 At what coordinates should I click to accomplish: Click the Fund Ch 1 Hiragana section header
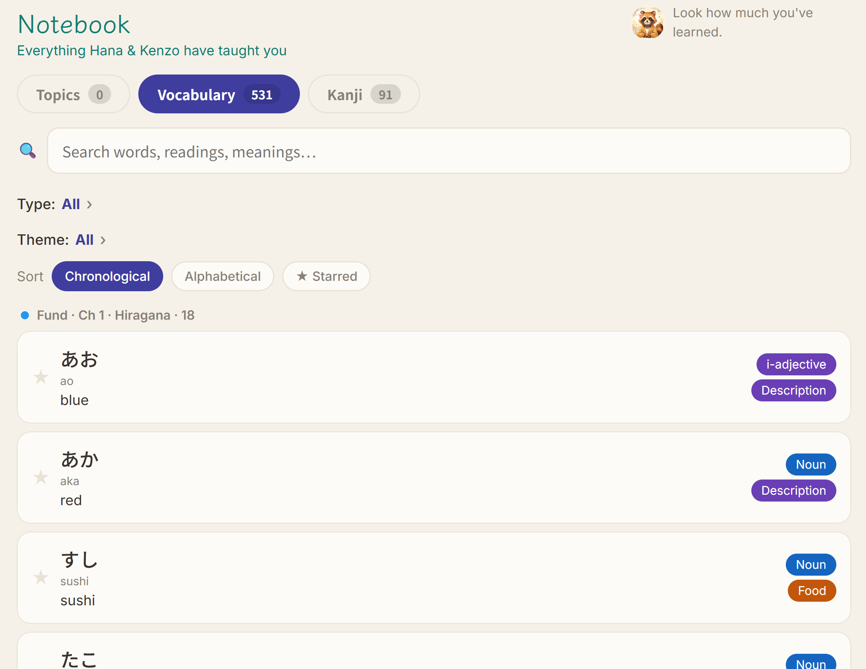[x=115, y=315]
